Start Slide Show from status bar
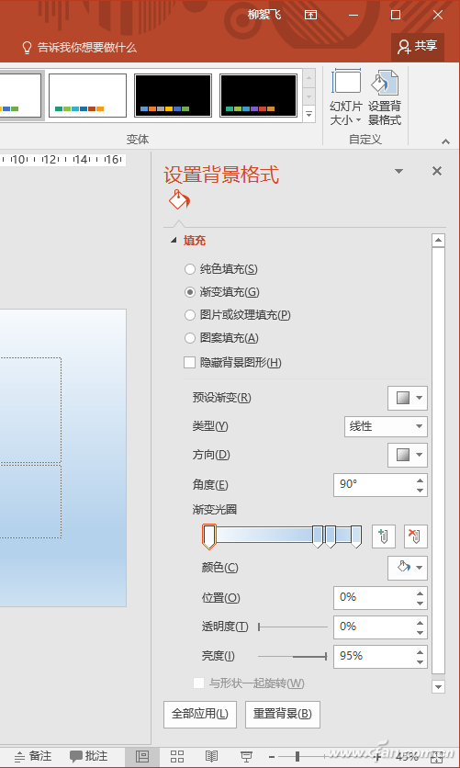 [x=247, y=757]
